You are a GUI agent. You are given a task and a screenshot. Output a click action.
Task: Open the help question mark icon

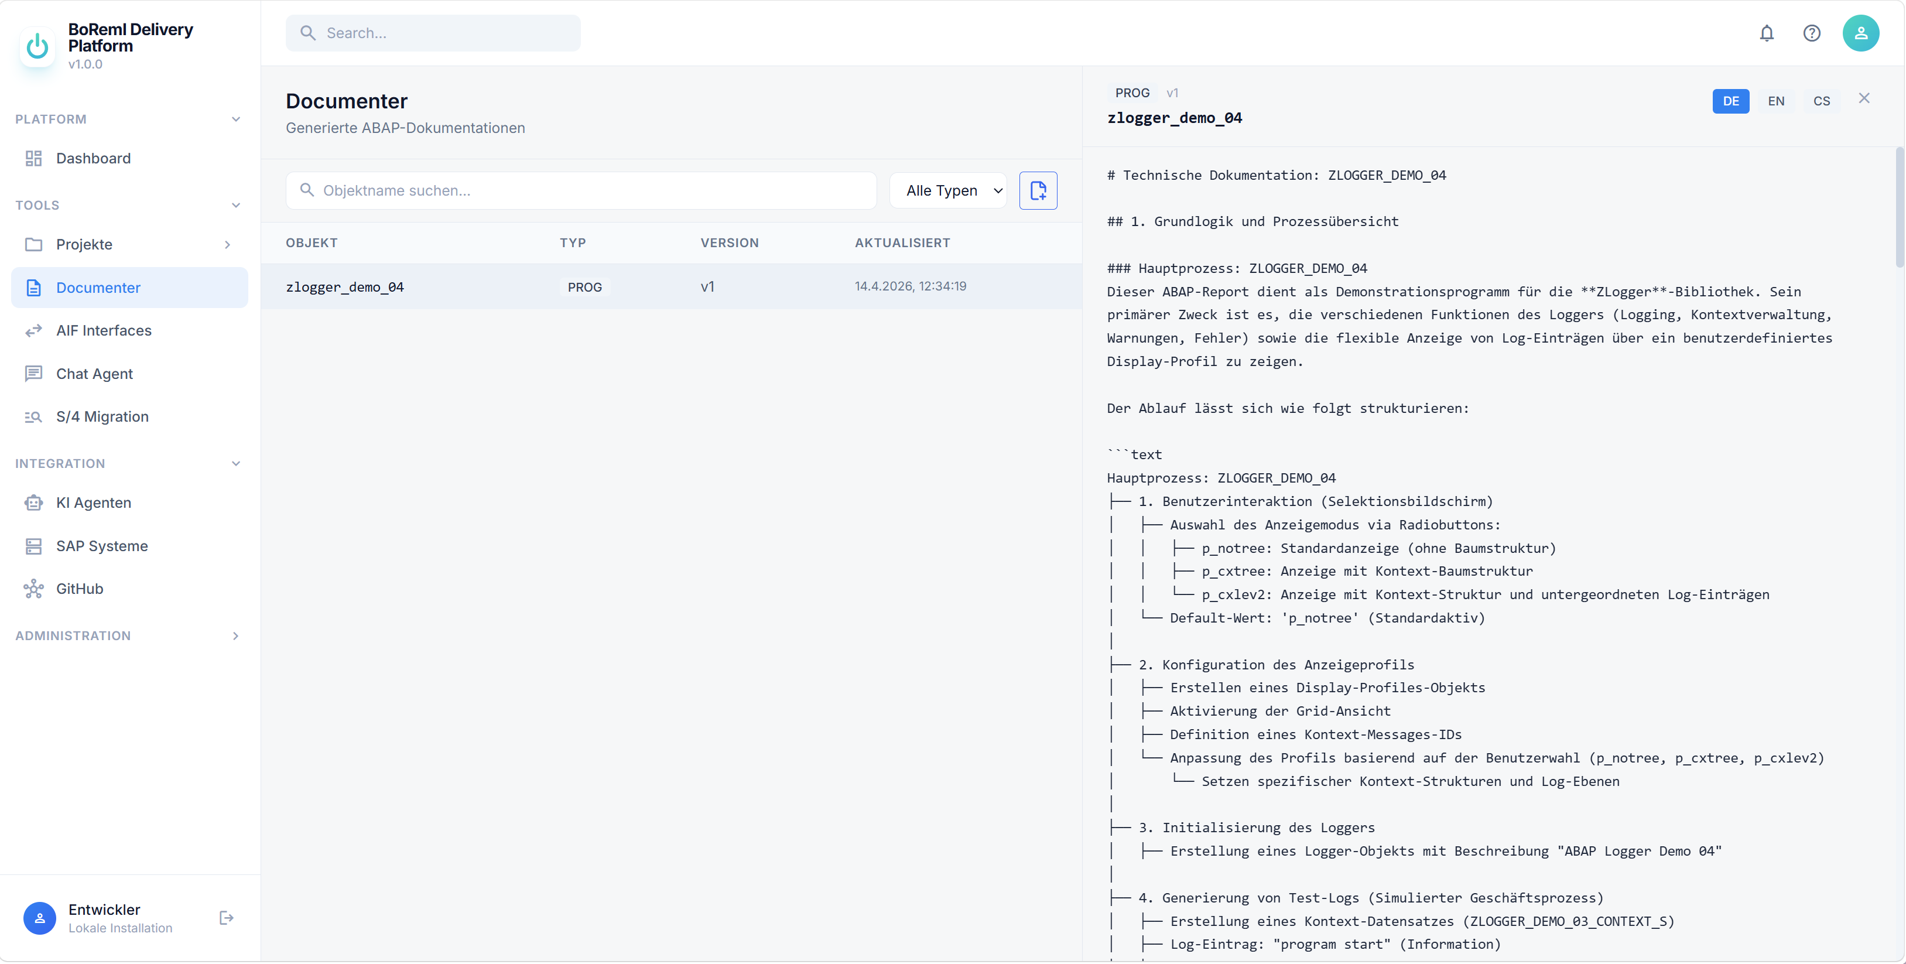pos(1812,33)
